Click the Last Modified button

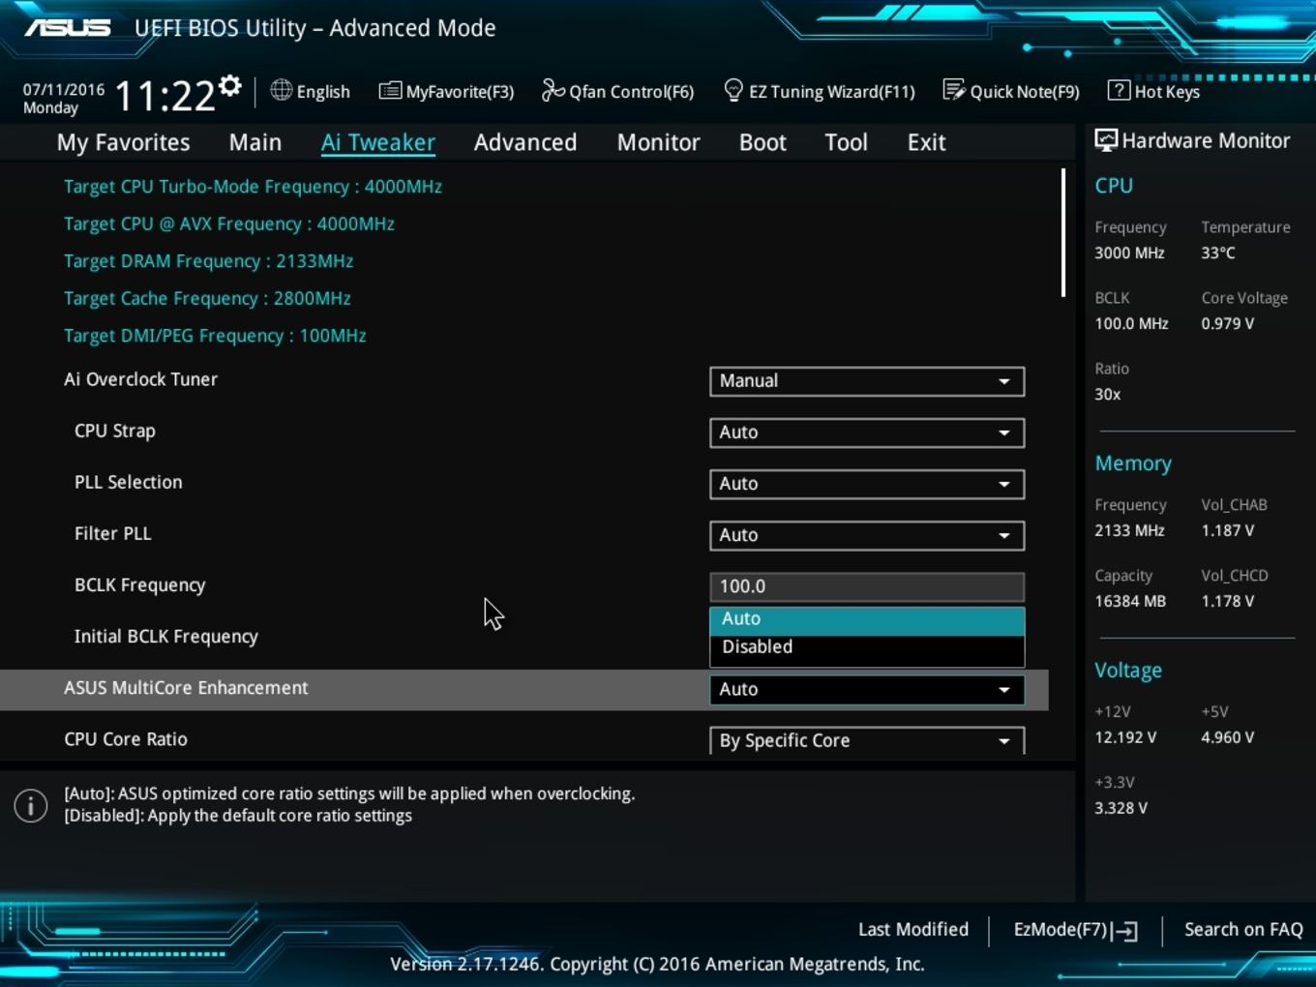(913, 930)
